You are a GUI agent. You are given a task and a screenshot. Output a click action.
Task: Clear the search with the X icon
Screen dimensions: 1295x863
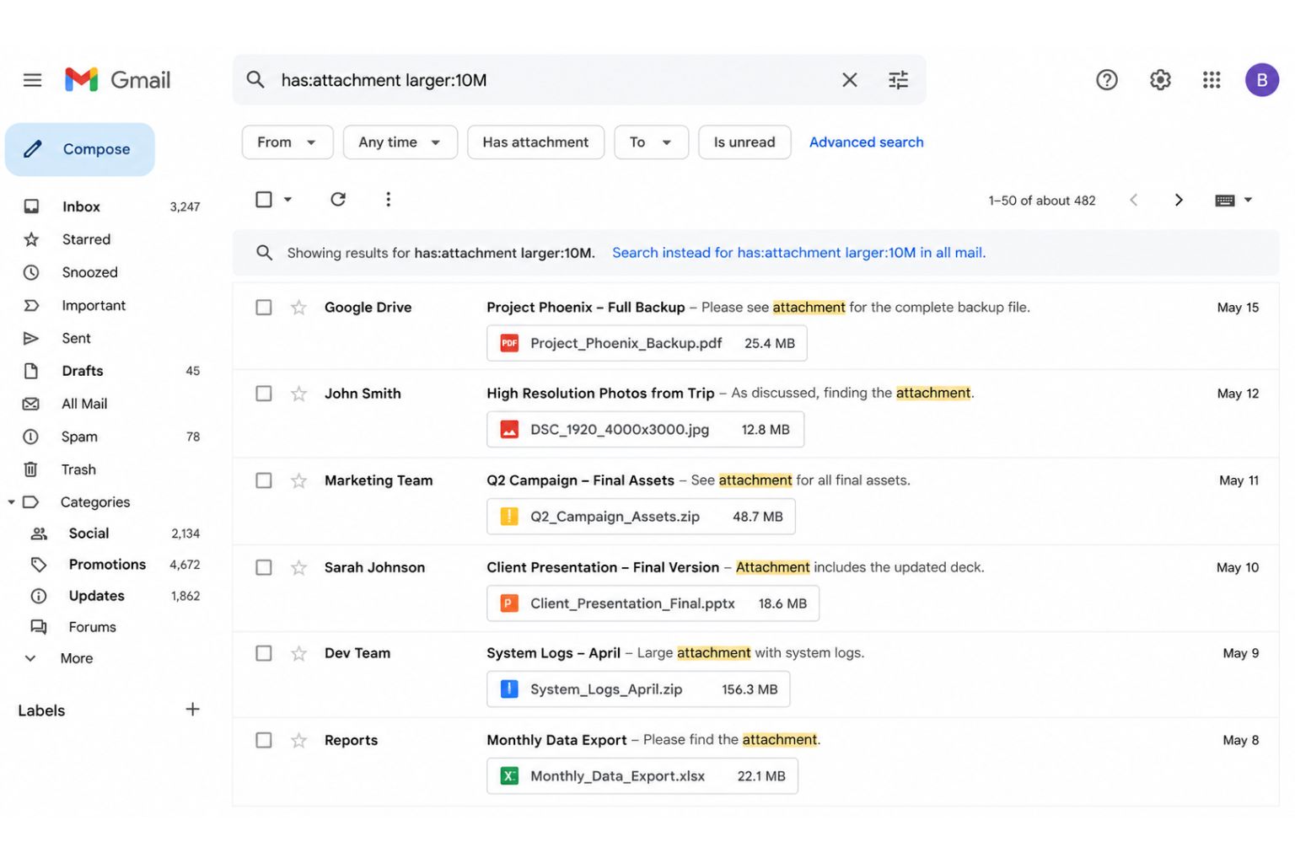click(850, 80)
